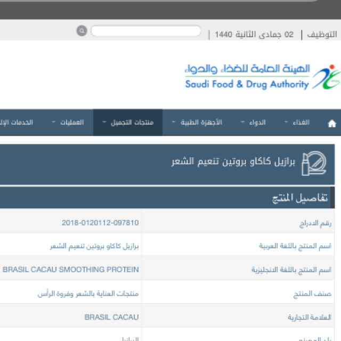Expand the arrow beside الدواء
The height and width of the screenshot is (341, 341).
tap(242, 122)
